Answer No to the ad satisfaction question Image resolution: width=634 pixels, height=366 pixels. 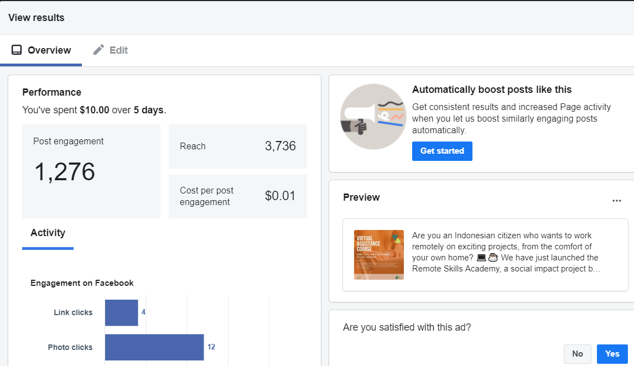pyautogui.click(x=578, y=354)
